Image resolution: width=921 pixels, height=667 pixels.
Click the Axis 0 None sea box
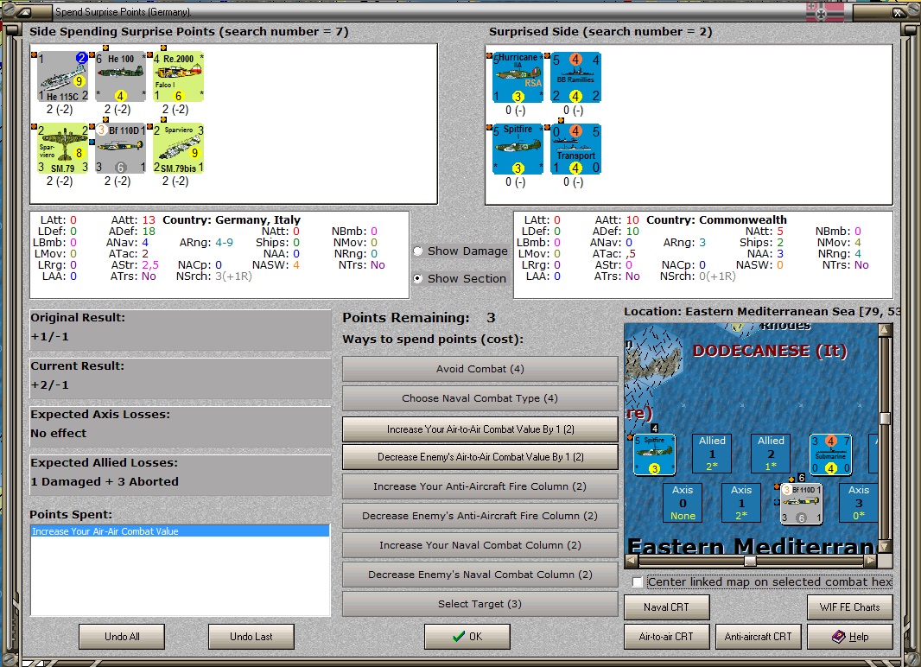click(x=683, y=503)
